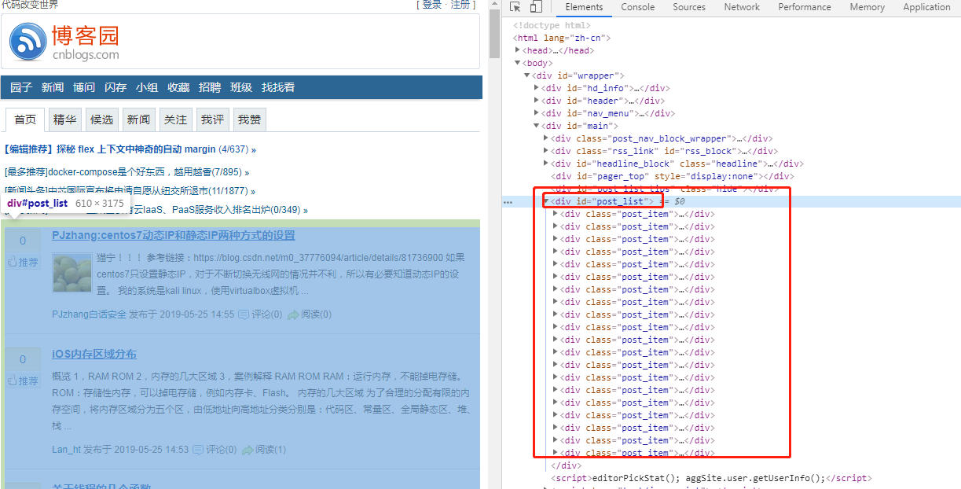Collapse the body element node

tap(517, 63)
